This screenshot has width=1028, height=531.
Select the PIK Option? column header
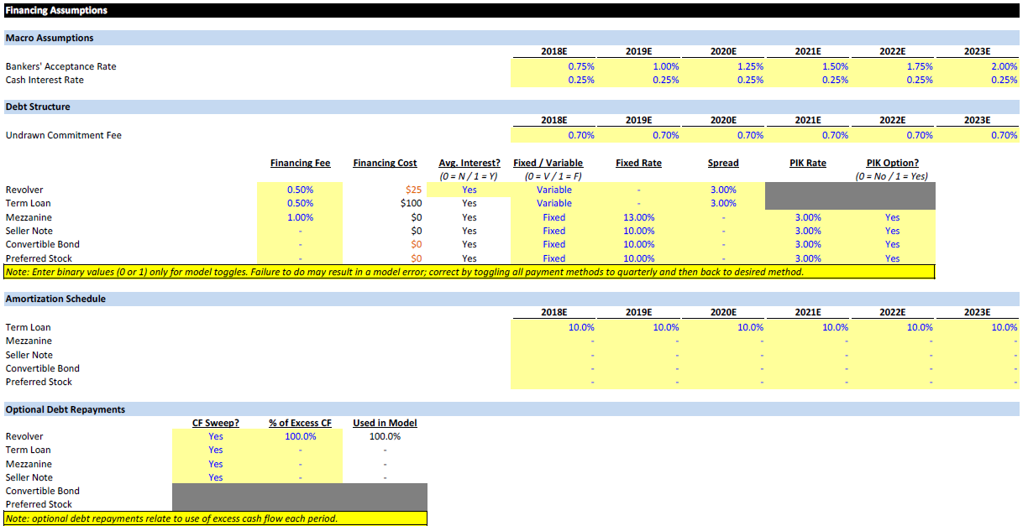[892, 163]
